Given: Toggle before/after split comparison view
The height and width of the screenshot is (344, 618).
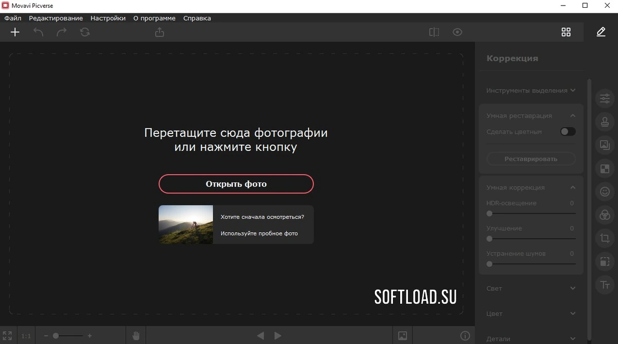Looking at the screenshot, I should pyautogui.click(x=434, y=32).
